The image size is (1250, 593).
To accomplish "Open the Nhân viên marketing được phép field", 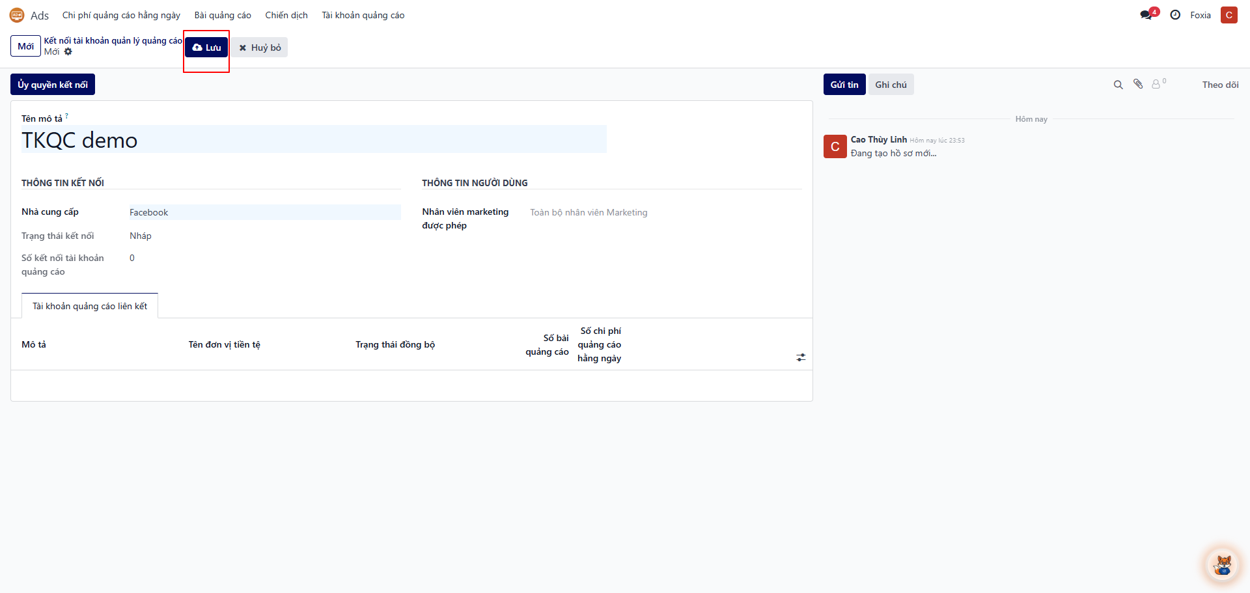I will (x=664, y=212).
